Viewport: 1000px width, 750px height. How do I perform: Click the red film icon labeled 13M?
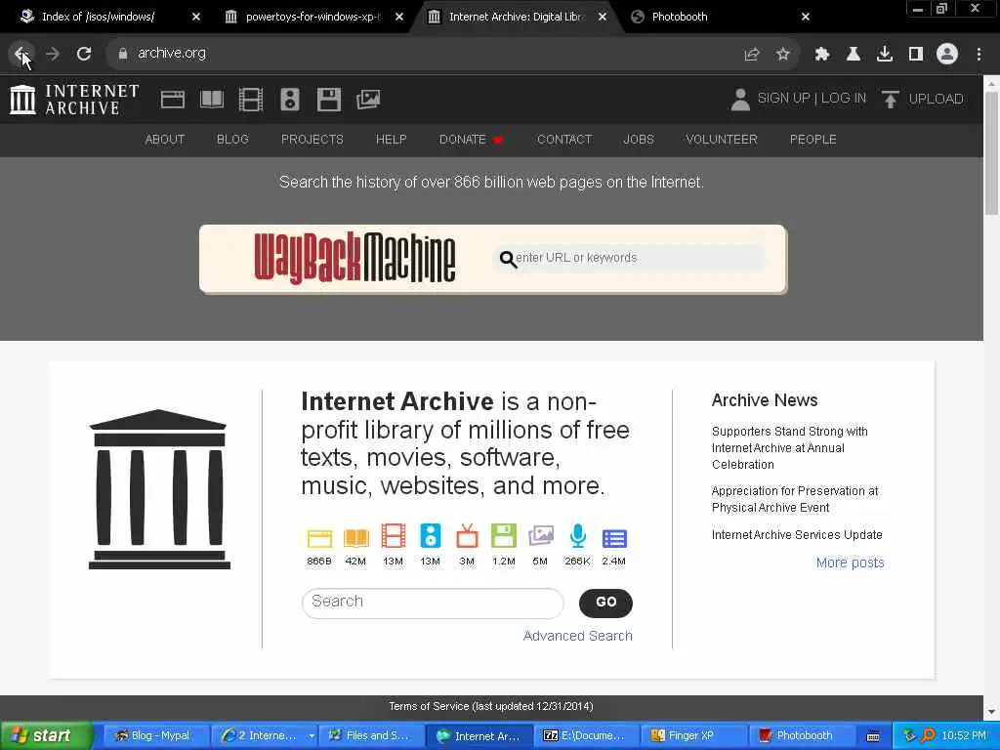393,536
